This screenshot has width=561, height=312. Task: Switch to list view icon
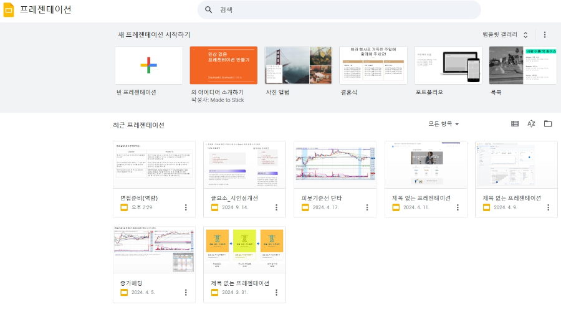515,124
